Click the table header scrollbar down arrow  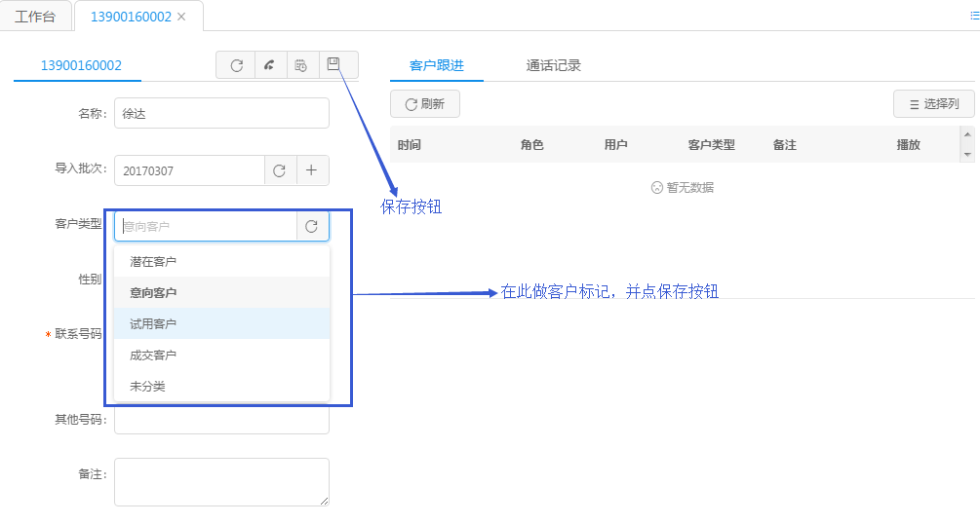click(x=967, y=155)
